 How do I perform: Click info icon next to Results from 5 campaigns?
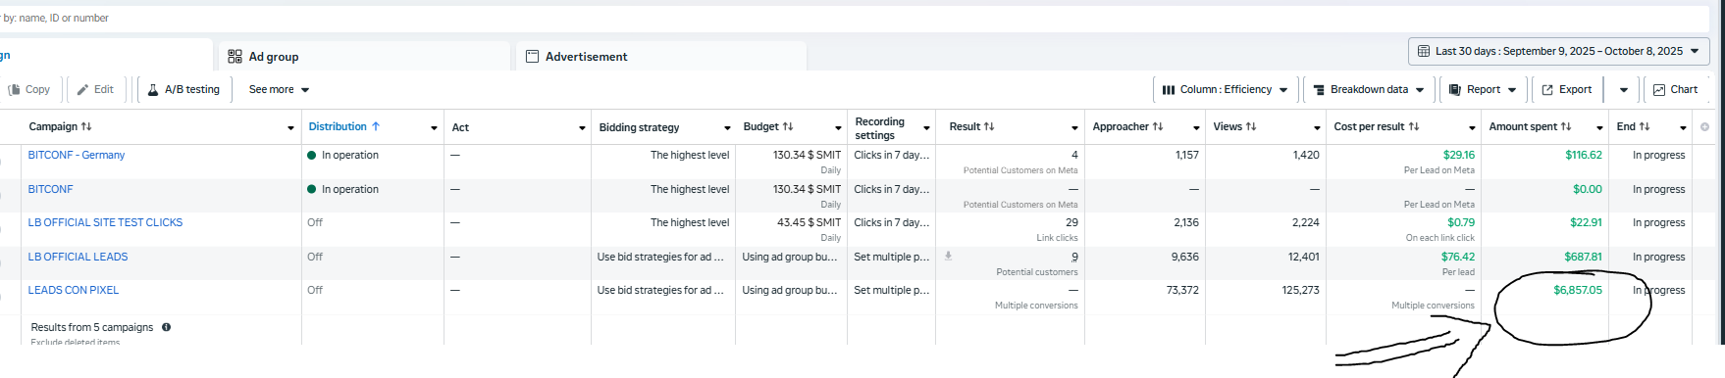point(166,327)
